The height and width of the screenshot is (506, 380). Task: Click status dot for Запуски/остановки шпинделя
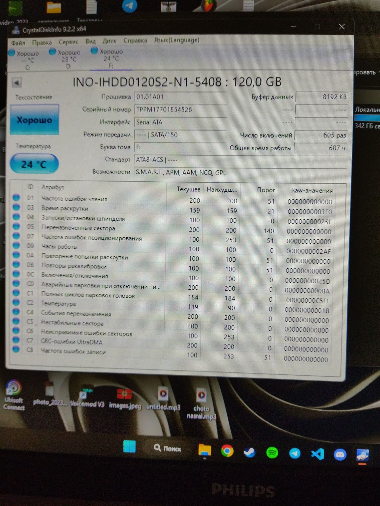pos(16,217)
